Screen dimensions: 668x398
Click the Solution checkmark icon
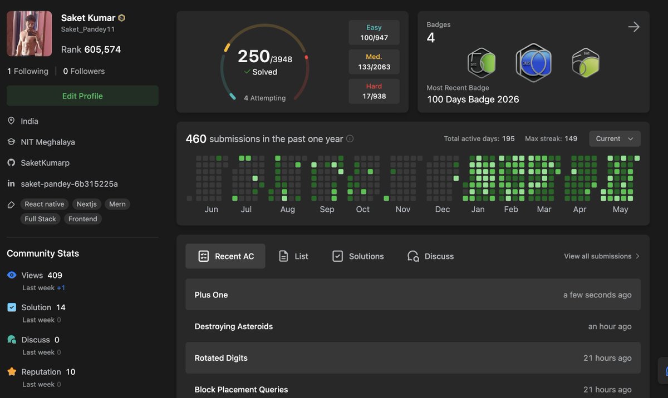[x=12, y=307]
